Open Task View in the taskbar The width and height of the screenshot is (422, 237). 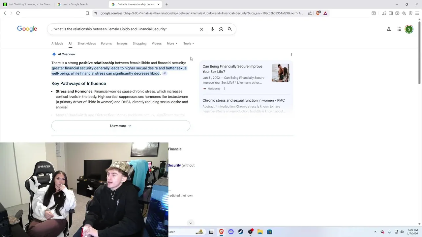click(211, 232)
